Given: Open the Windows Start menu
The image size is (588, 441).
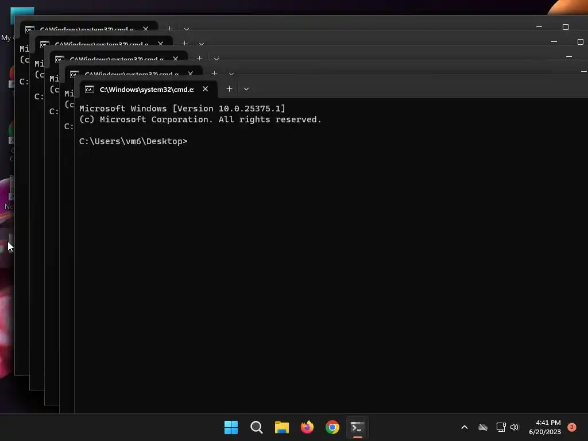Looking at the screenshot, I should coord(231,427).
